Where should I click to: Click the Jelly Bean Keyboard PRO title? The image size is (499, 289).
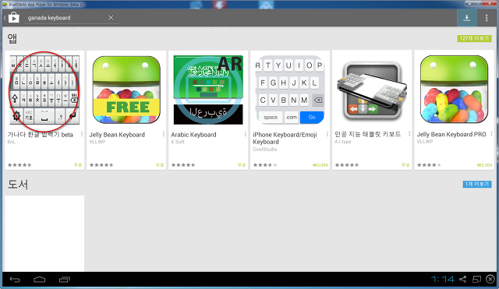point(451,135)
